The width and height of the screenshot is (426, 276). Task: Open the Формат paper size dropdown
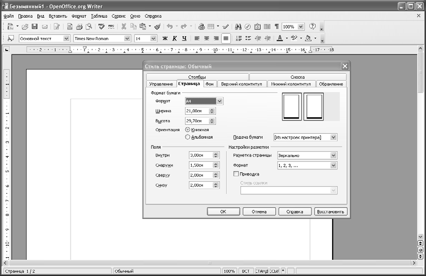click(220, 101)
